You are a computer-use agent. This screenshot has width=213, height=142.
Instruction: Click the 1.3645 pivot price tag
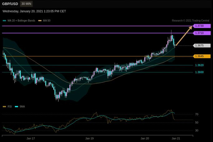pos(202,56)
